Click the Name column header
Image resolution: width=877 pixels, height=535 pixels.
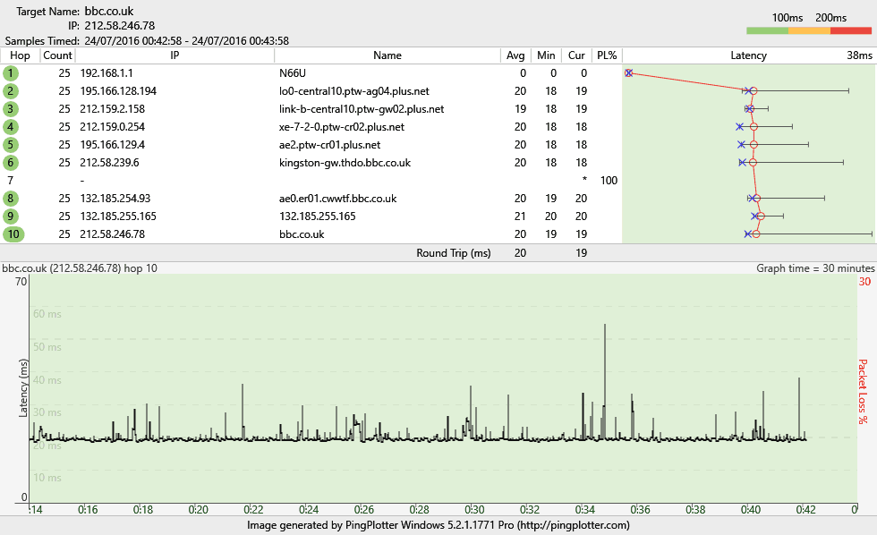[x=387, y=55]
